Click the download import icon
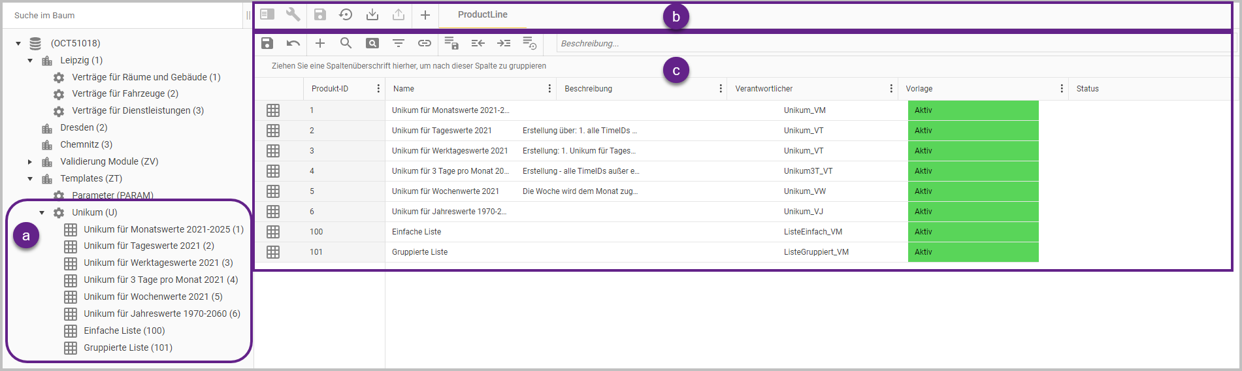The width and height of the screenshot is (1242, 371). click(372, 14)
